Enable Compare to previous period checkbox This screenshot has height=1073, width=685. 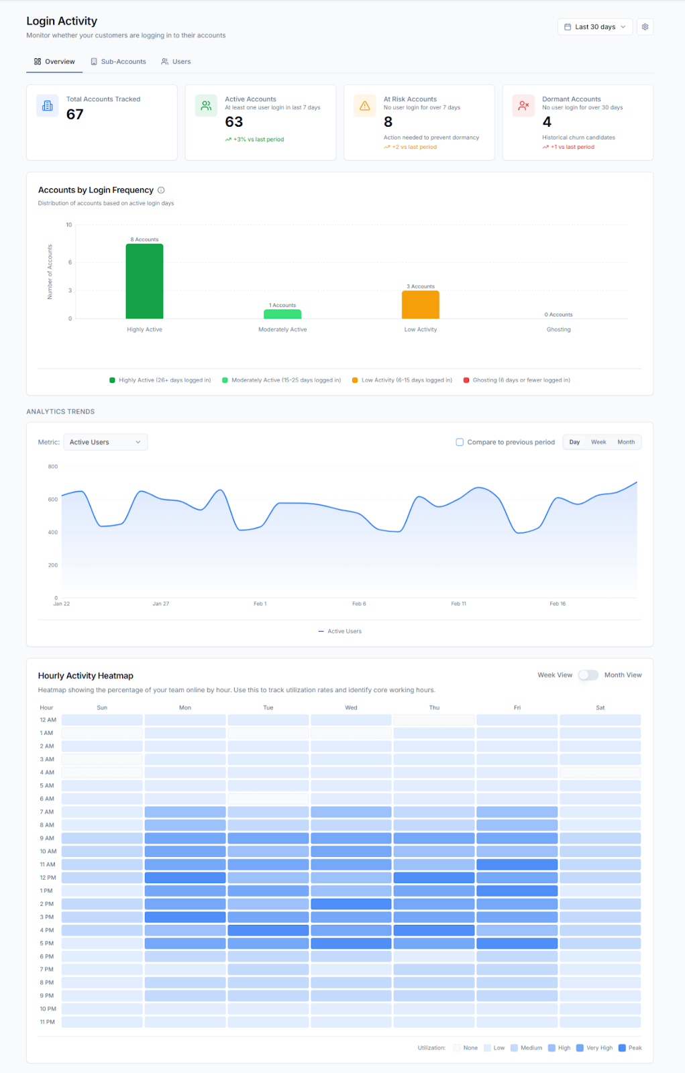pos(460,442)
